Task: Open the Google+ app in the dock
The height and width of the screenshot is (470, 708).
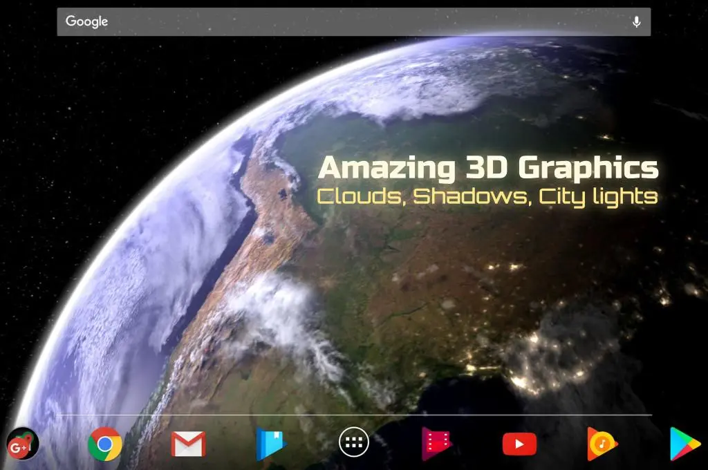Action: coord(23,444)
